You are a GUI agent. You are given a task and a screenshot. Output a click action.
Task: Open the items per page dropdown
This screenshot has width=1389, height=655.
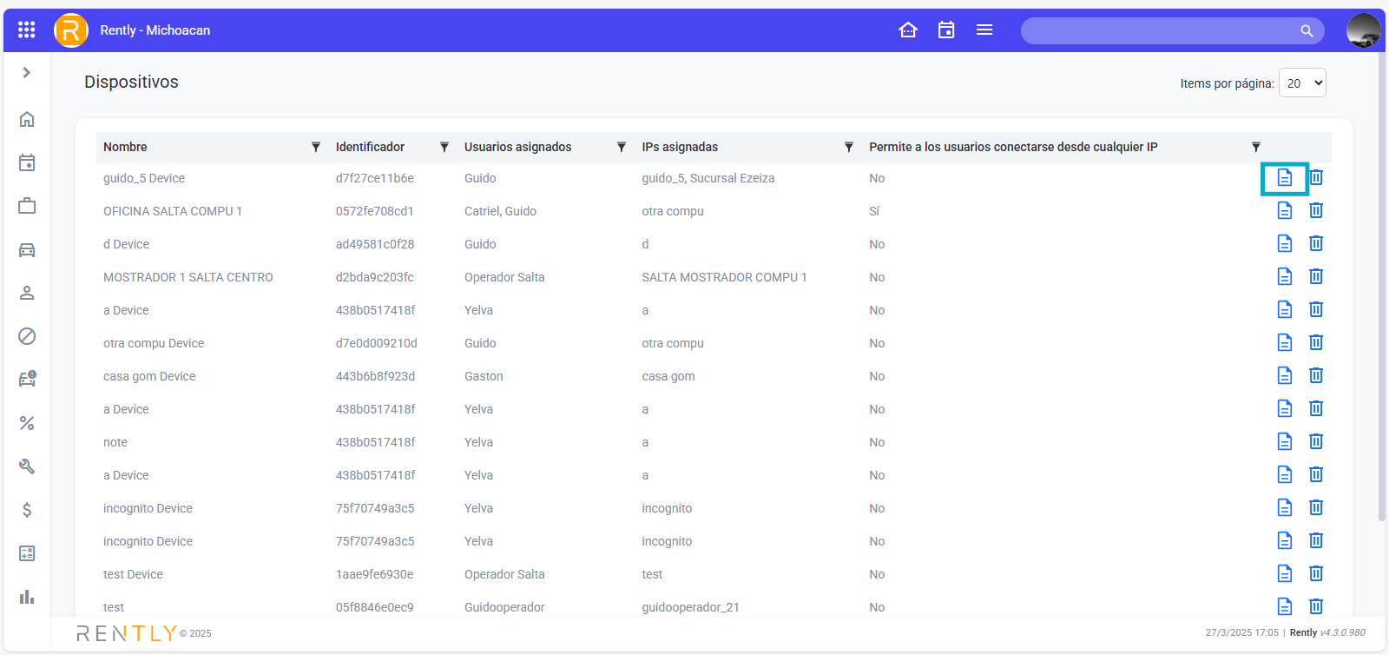tap(1302, 83)
